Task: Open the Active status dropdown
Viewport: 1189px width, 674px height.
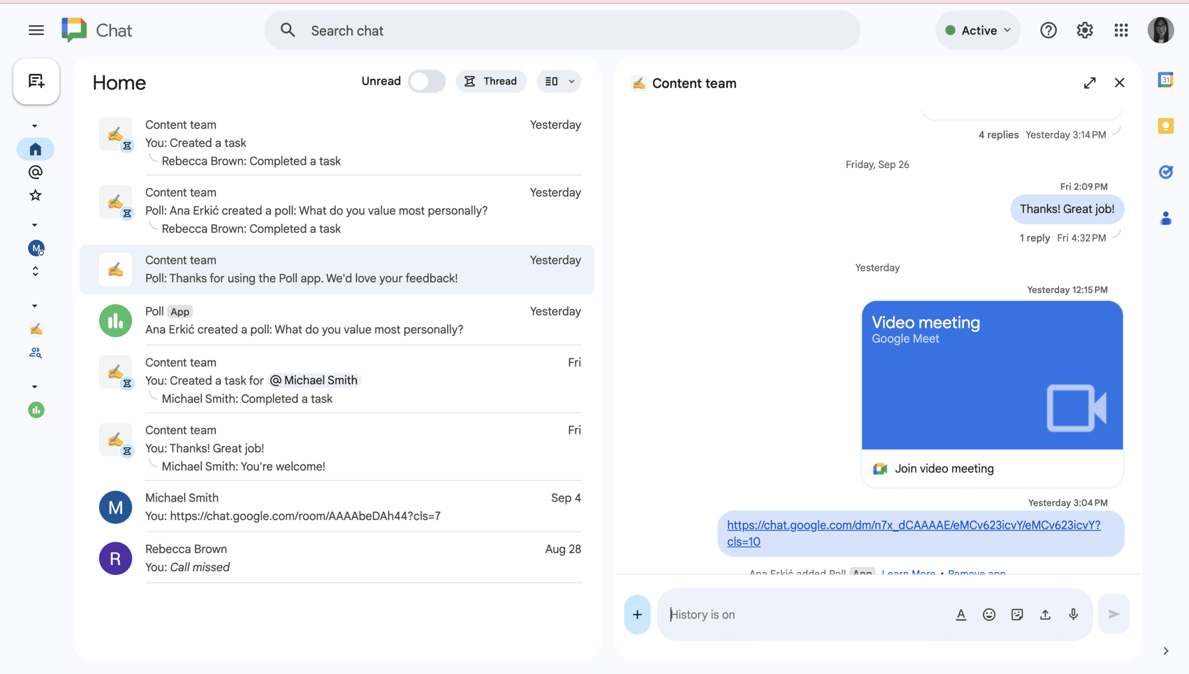Action: (977, 30)
